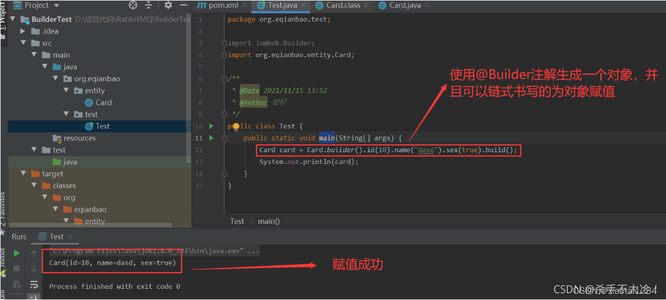Close the Card.class editor tab
666x300 pixels.
366,6
